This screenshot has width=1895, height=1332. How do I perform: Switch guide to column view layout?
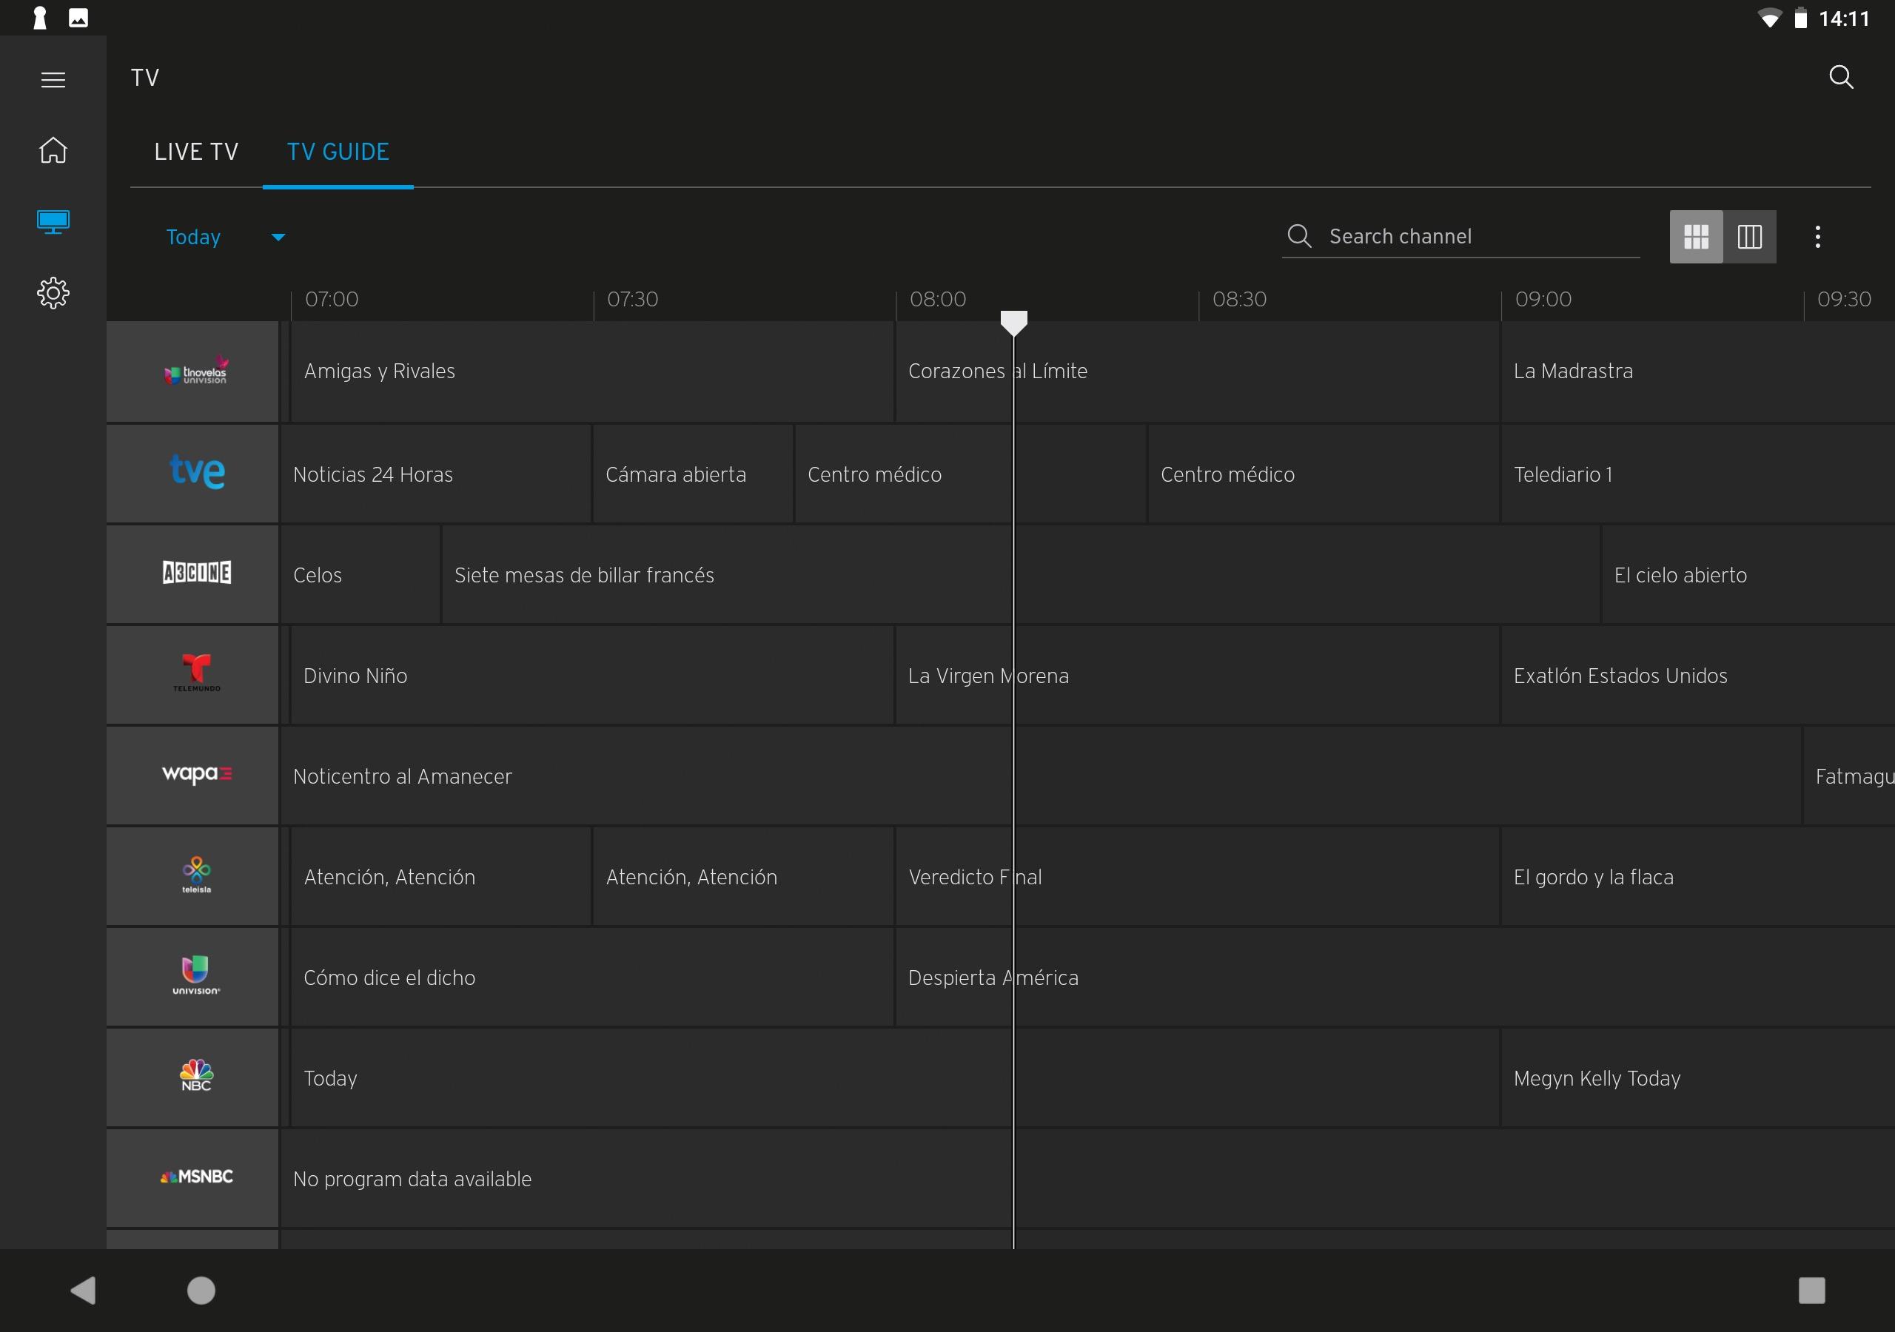click(x=1749, y=237)
